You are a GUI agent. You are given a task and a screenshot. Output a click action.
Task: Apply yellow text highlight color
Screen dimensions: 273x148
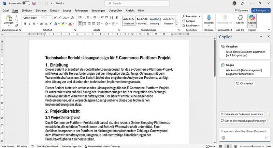tap(63, 24)
